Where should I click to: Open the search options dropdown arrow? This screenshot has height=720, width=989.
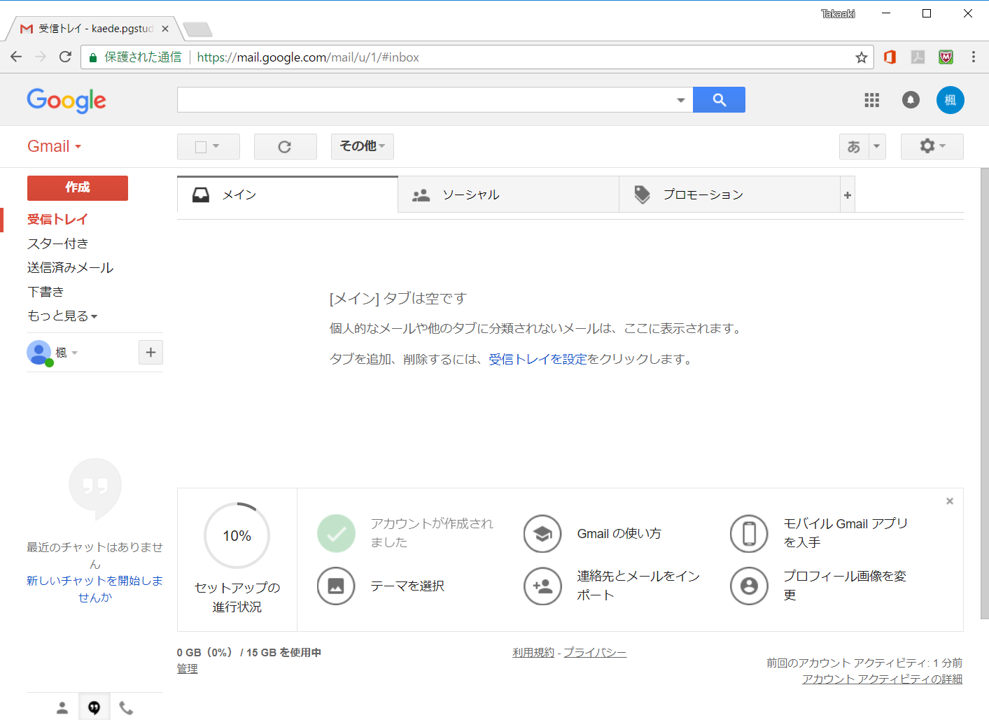[680, 100]
